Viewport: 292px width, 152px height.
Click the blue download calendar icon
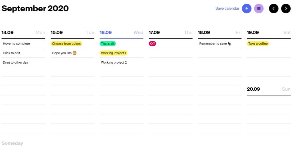(x=246, y=9)
